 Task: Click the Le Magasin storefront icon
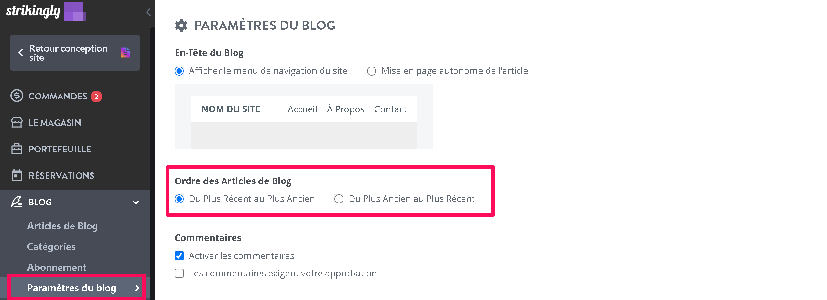(17, 122)
